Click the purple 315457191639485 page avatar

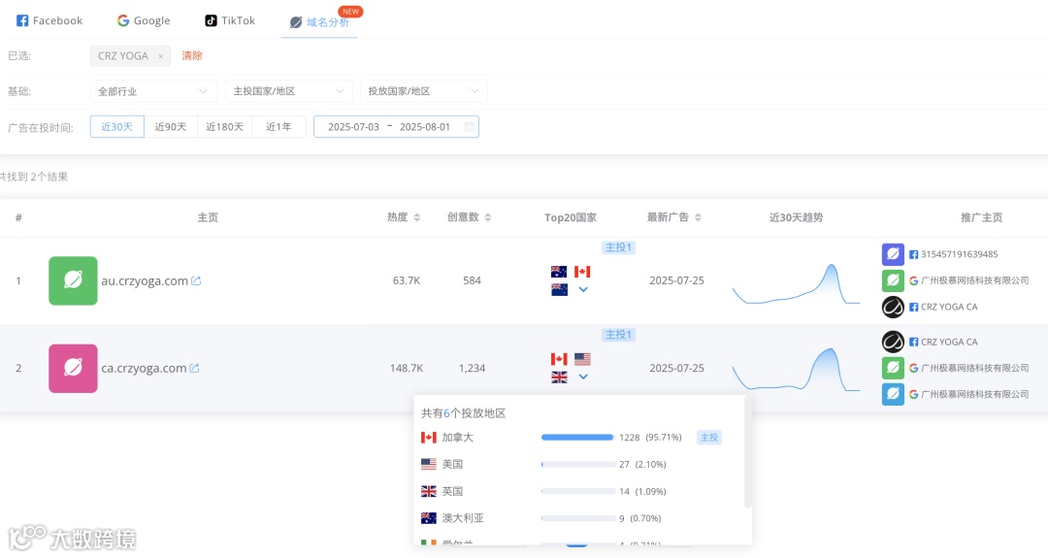click(893, 254)
